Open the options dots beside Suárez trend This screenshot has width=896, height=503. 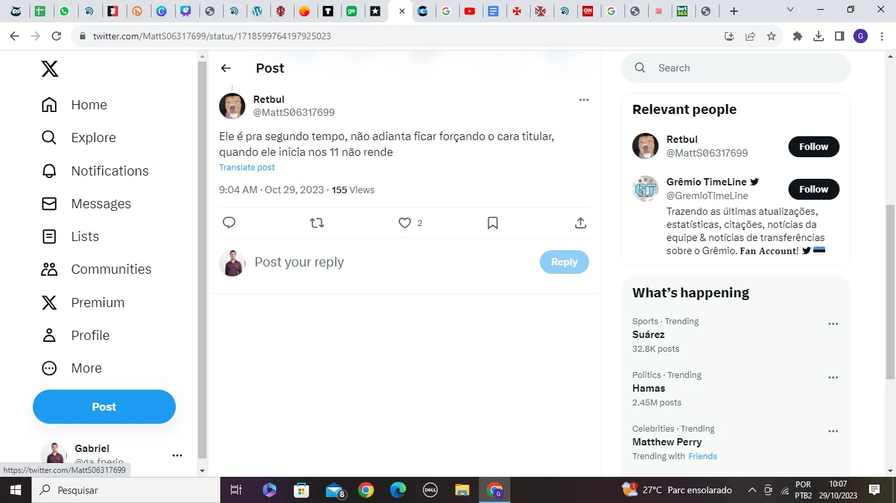point(833,324)
